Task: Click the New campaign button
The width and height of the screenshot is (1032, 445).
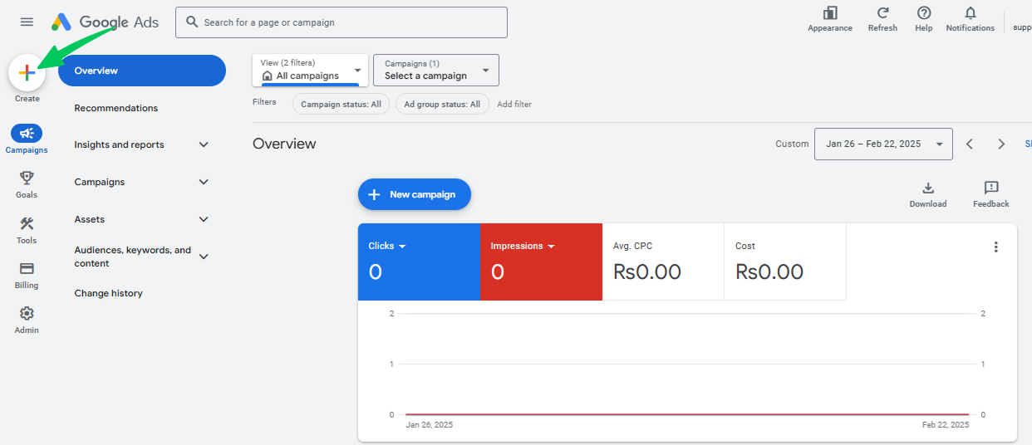Action: (x=415, y=194)
